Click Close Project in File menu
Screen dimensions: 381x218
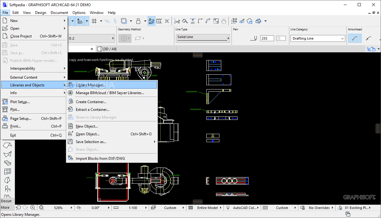click(34, 36)
